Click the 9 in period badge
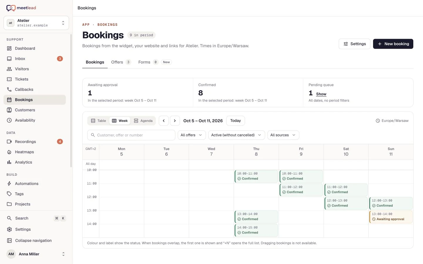The height and width of the screenshot is (264, 423). (x=141, y=35)
